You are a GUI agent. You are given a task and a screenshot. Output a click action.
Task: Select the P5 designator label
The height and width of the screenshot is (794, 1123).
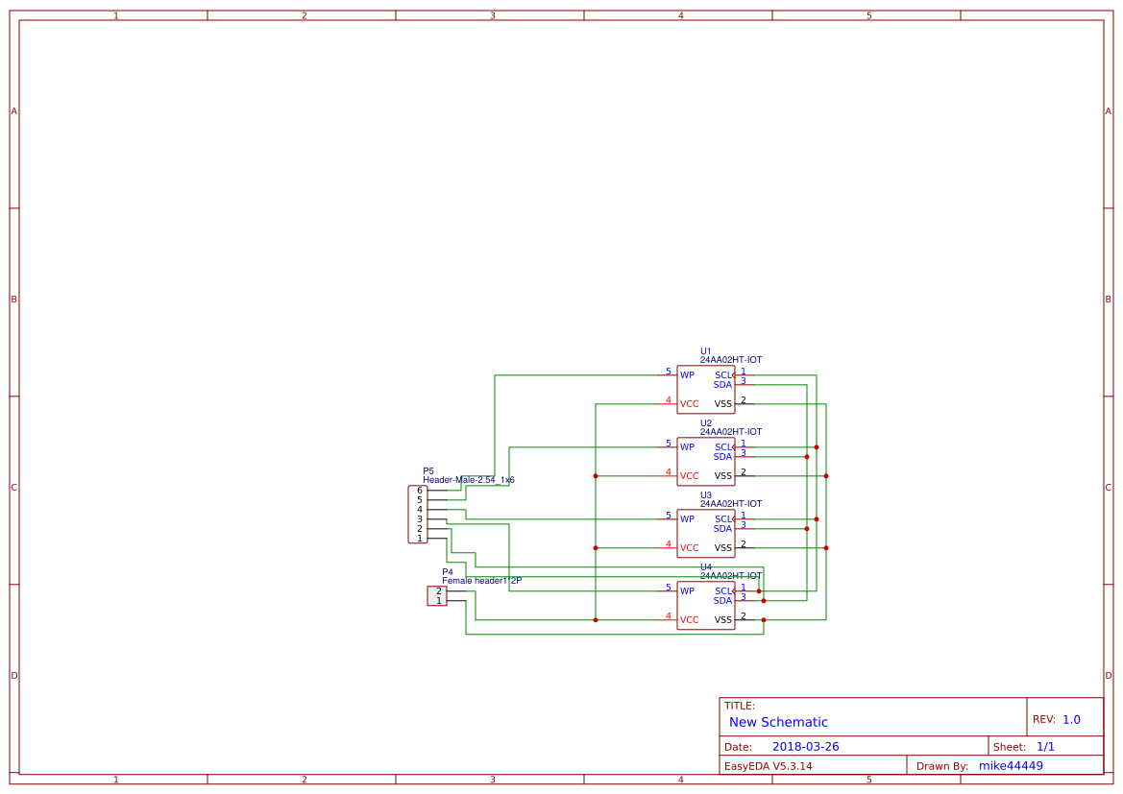click(x=428, y=471)
